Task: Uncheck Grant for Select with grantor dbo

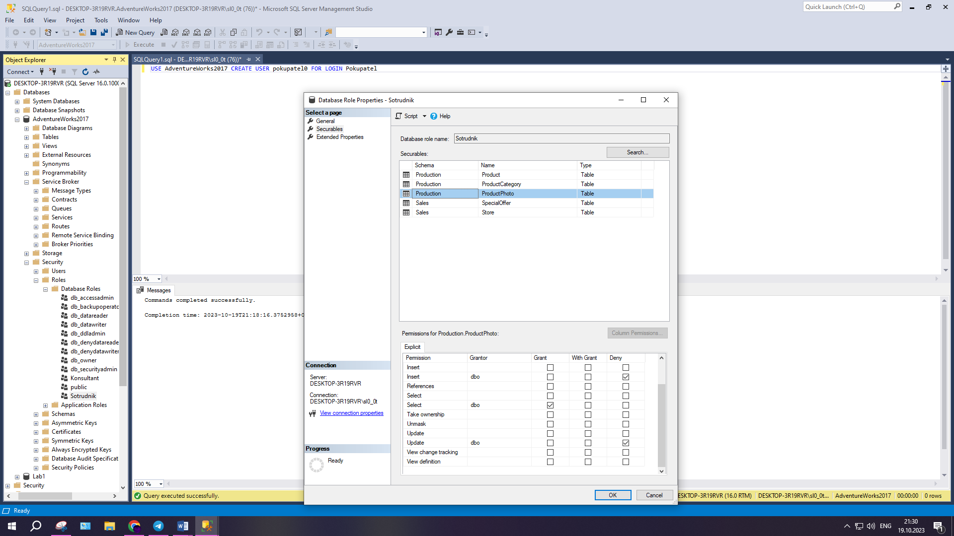Action: pyautogui.click(x=550, y=405)
